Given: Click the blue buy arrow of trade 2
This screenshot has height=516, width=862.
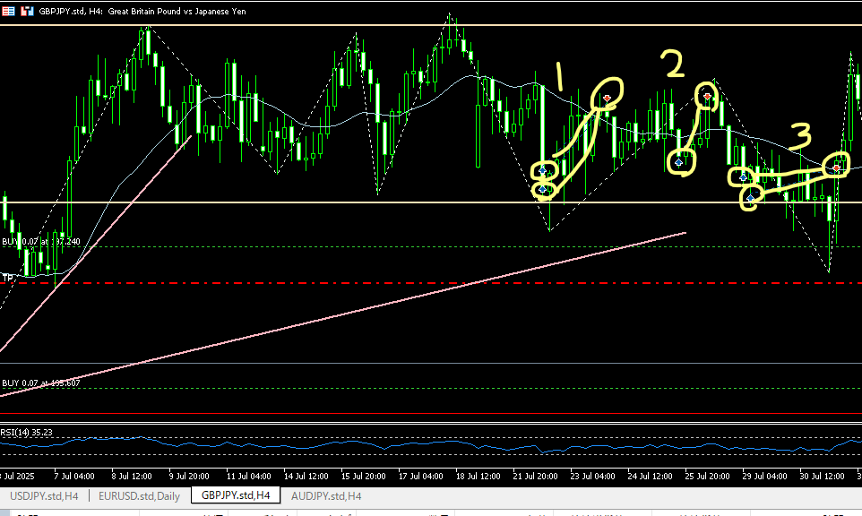Looking at the screenshot, I should pos(680,163).
